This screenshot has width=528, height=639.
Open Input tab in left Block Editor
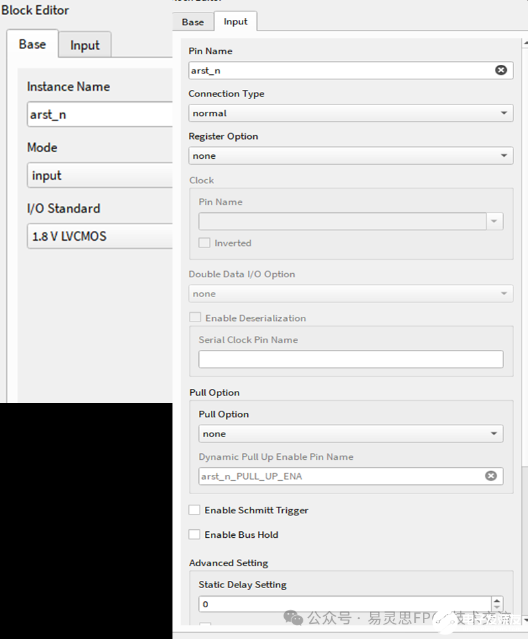point(85,45)
